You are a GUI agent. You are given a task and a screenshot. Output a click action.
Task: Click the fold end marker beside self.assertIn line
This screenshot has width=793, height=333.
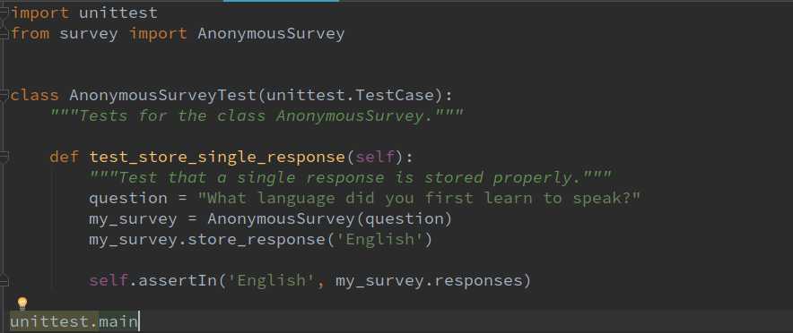click(4, 280)
